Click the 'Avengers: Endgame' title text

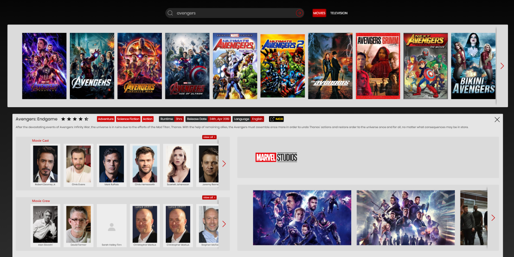(x=37, y=119)
